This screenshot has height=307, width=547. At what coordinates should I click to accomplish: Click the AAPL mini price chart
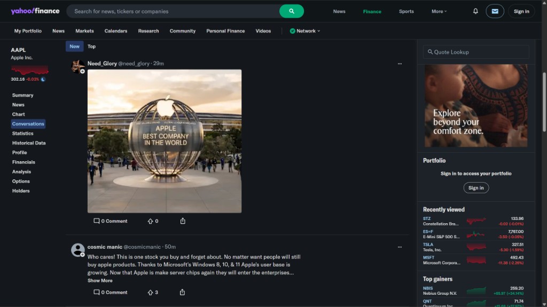tap(30, 70)
